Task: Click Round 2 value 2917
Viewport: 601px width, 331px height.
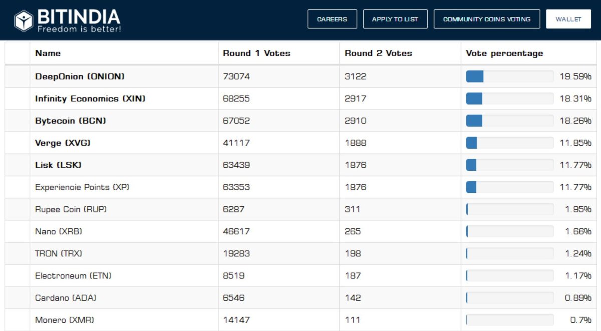Action: click(356, 99)
